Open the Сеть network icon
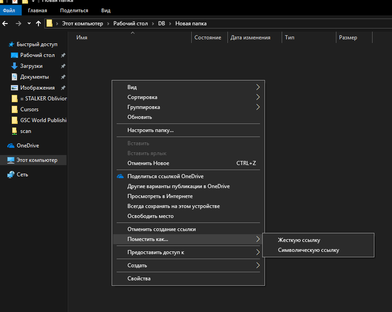 pos(11,175)
